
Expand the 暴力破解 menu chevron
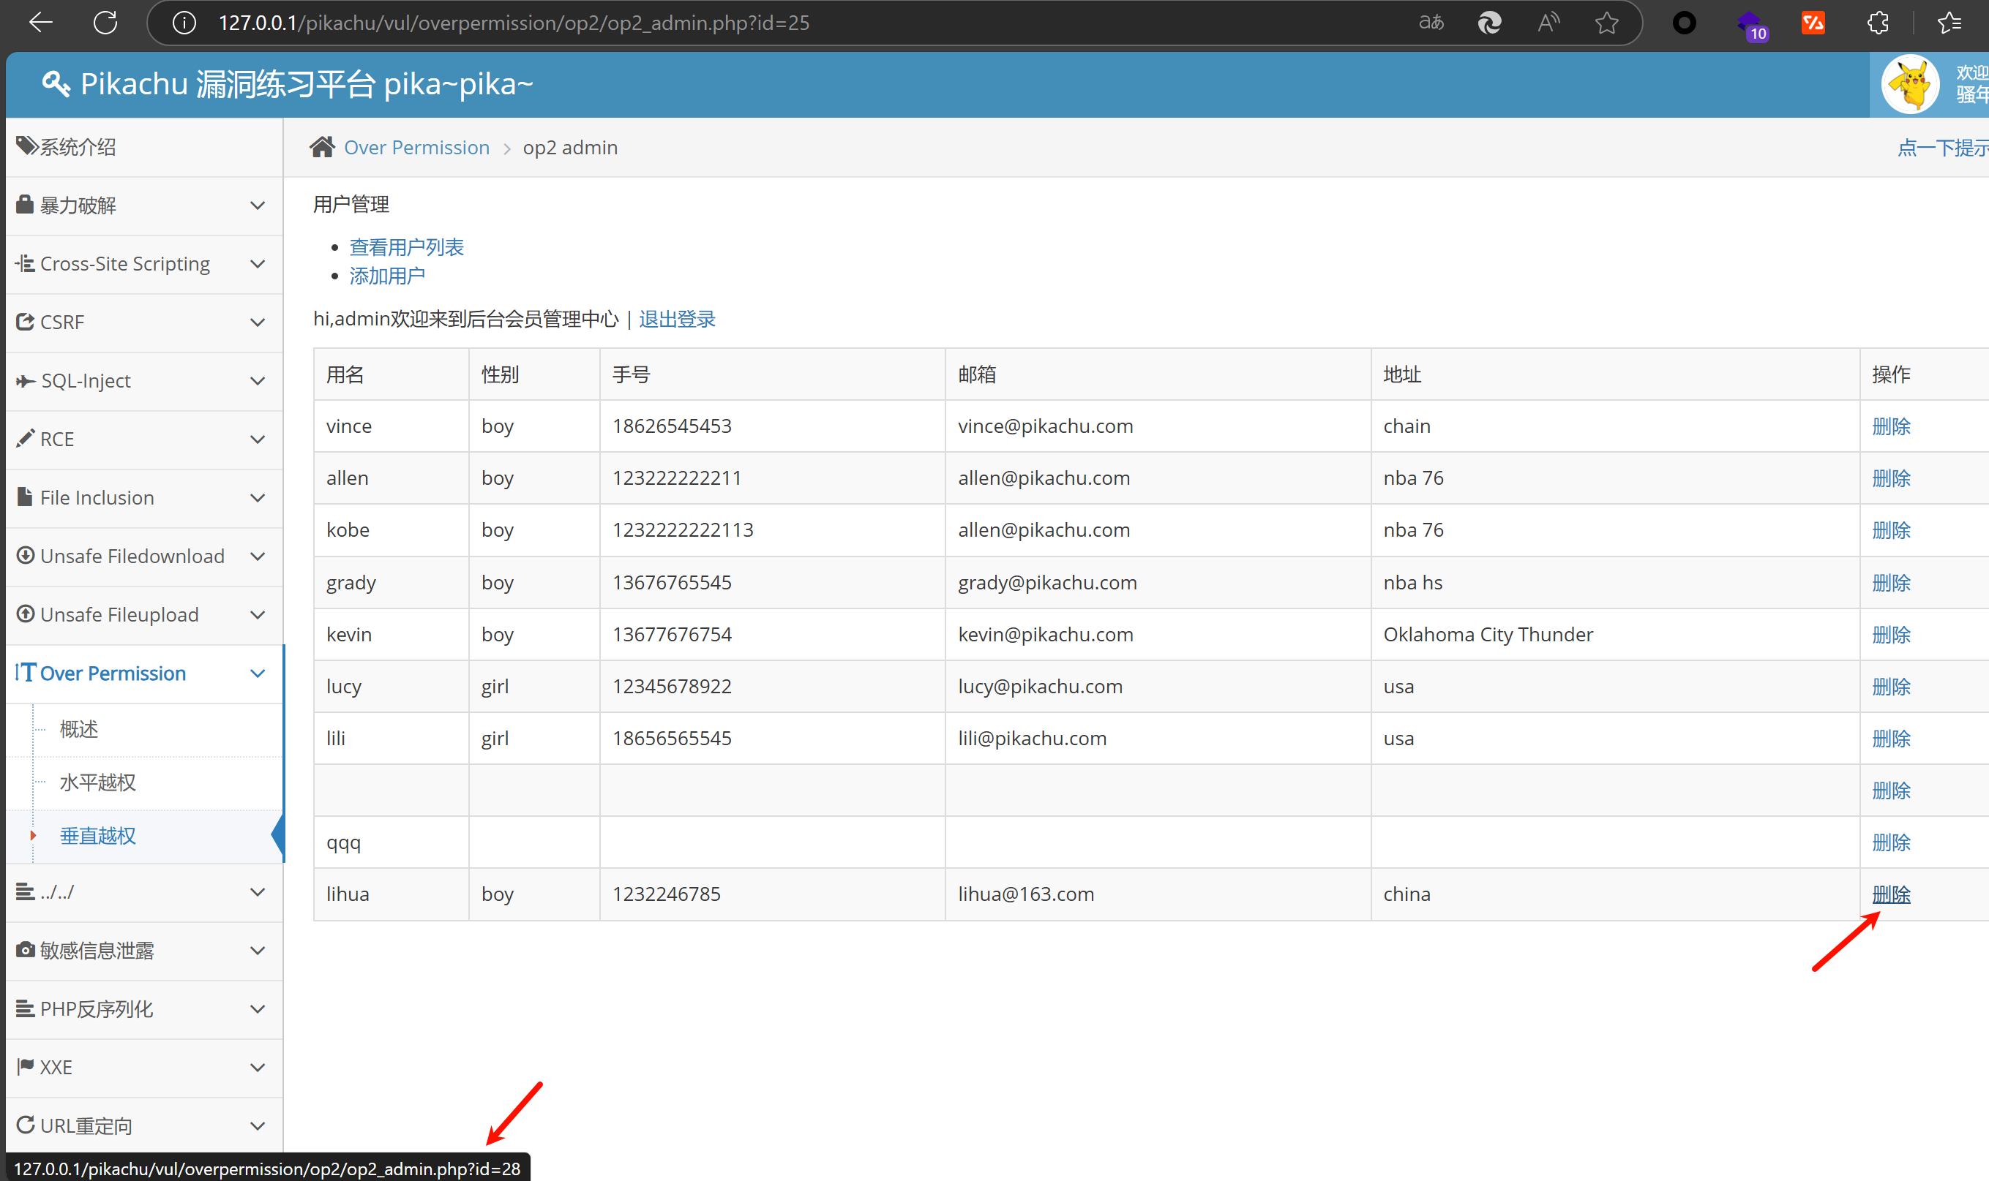click(257, 205)
